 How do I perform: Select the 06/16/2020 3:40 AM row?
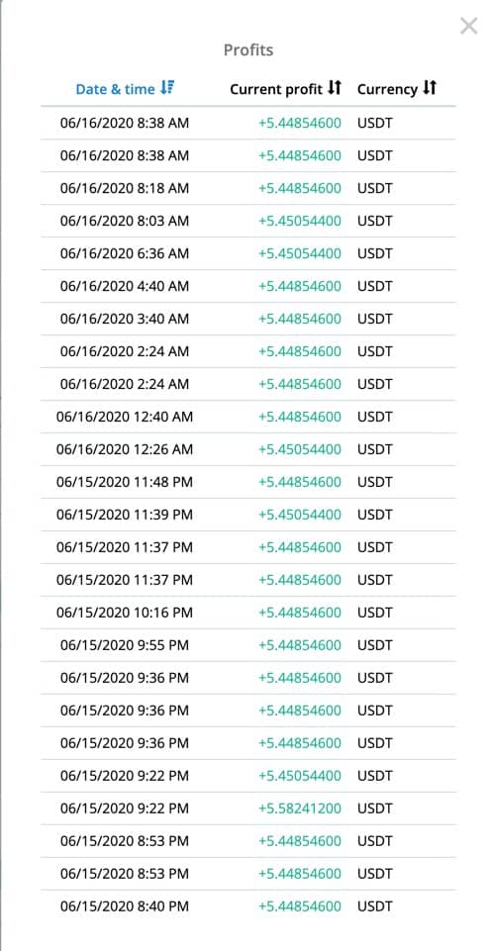click(248, 319)
